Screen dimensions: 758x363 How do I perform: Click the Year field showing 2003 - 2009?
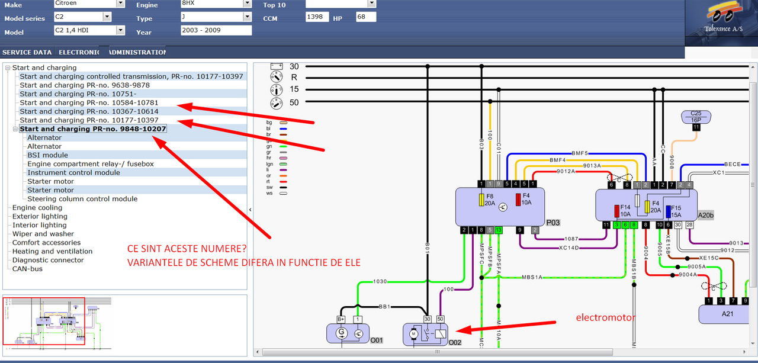point(216,30)
